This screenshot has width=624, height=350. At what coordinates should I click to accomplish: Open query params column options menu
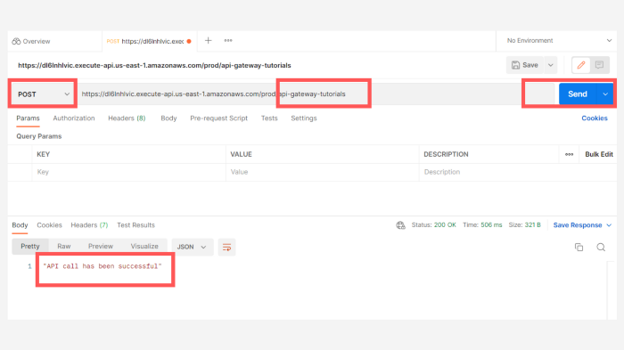[569, 154]
